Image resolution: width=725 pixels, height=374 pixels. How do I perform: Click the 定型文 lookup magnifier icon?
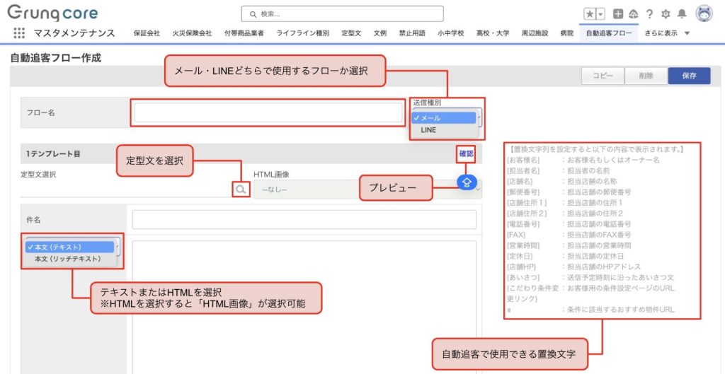(x=241, y=189)
